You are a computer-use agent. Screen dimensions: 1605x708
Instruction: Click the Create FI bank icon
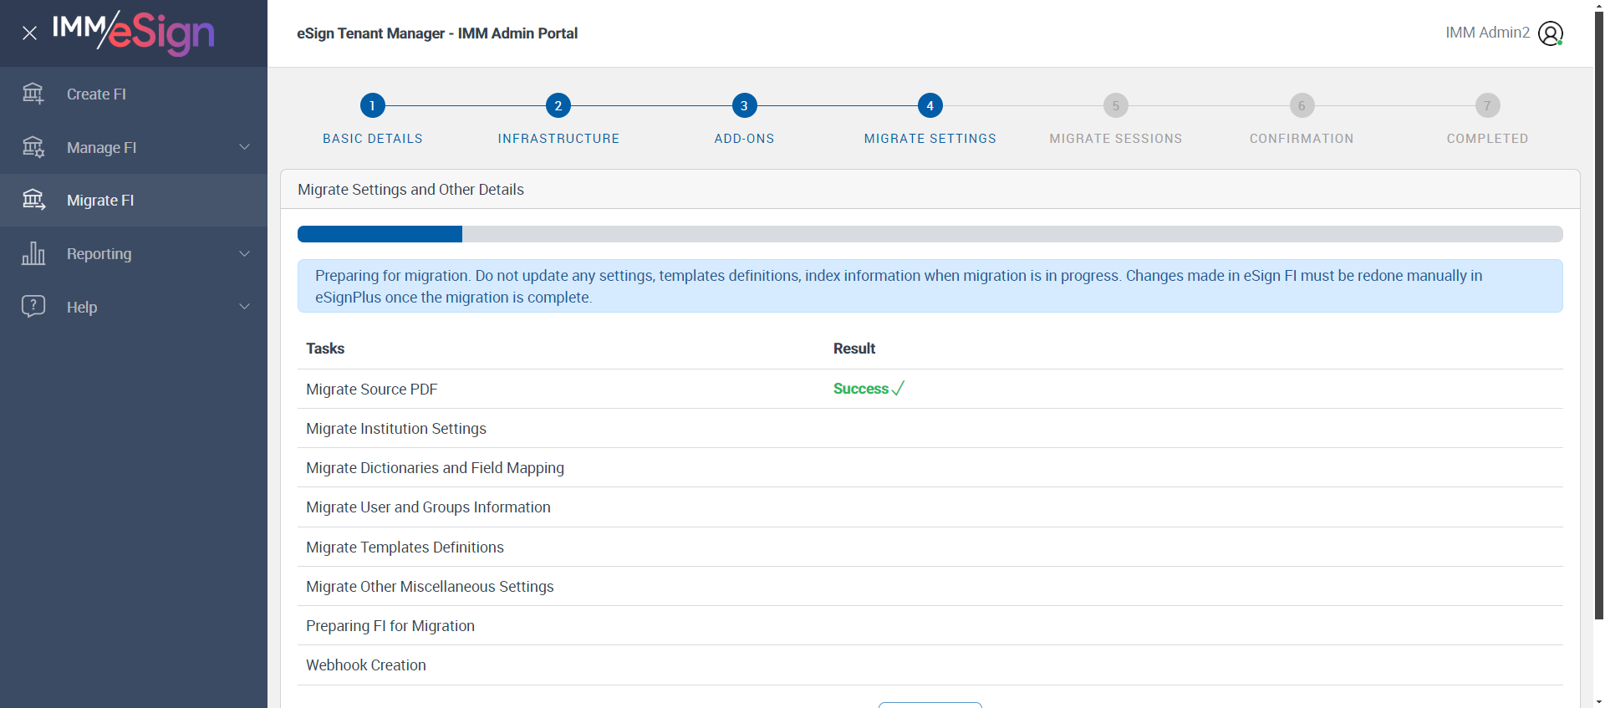[33, 94]
